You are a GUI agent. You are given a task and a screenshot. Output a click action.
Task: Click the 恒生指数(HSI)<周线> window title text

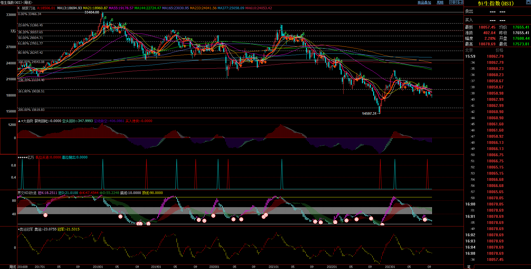(16, 3)
